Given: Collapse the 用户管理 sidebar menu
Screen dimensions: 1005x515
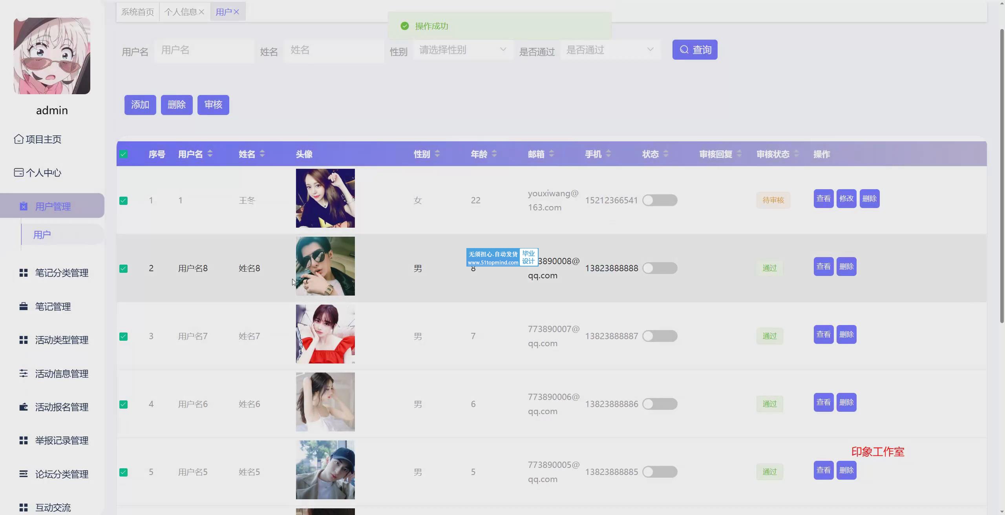Looking at the screenshot, I should click(x=52, y=206).
